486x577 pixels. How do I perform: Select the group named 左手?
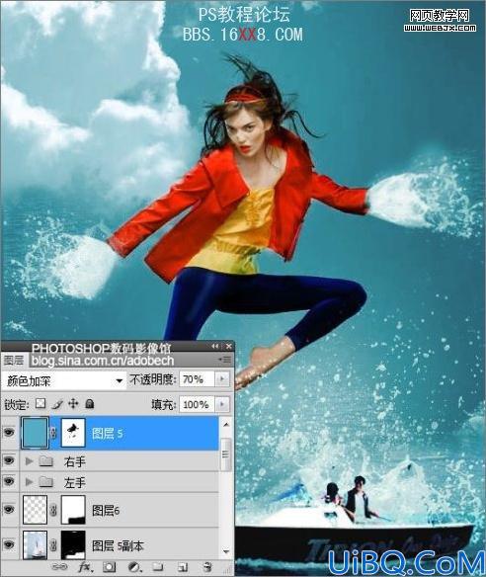coord(75,482)
